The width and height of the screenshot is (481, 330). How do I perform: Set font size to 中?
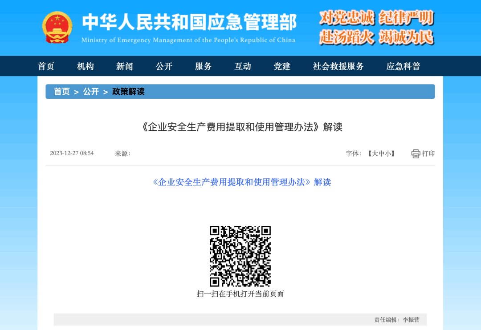pos(381,153)
